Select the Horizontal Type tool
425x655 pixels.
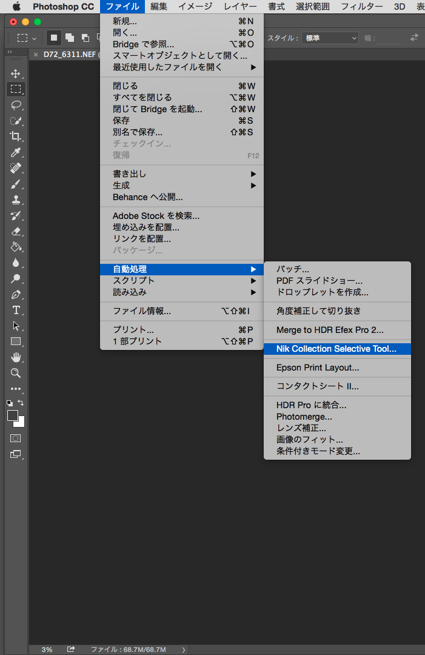pos(15,310)
